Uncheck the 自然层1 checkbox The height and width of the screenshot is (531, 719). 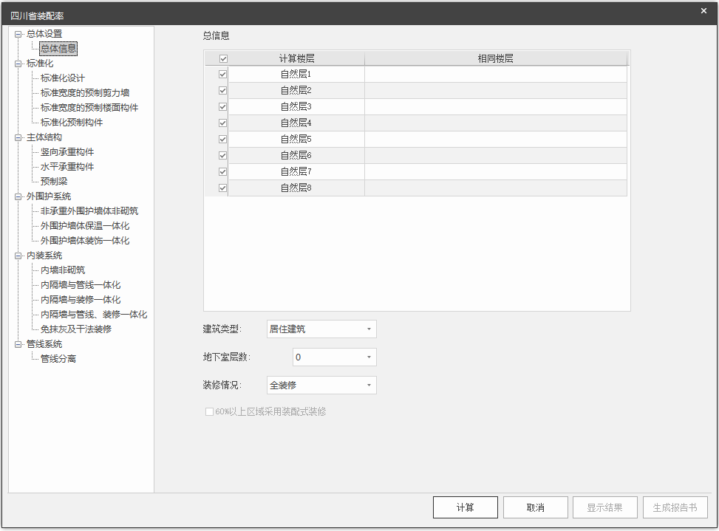pos(223,75)
